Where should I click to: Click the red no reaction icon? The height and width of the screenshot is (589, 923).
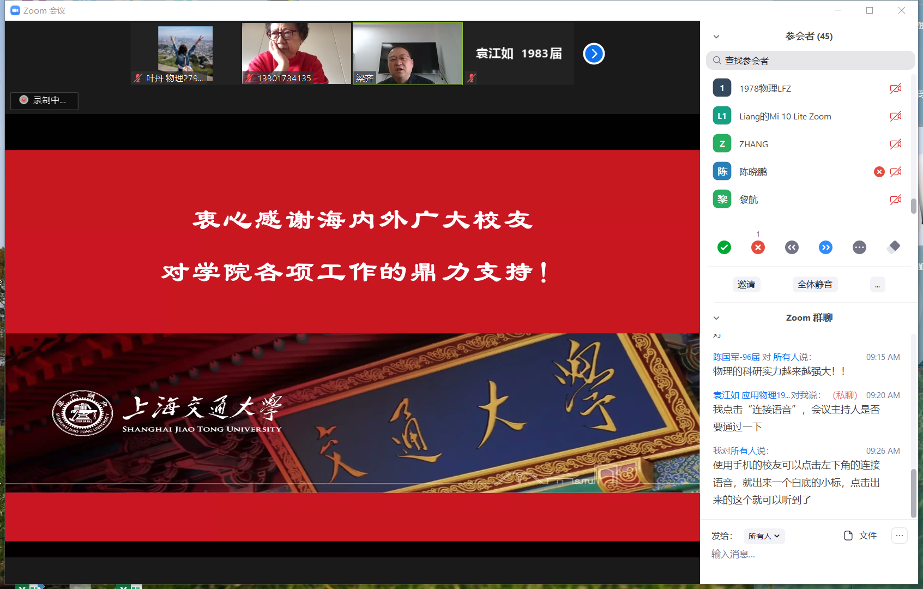point(758,248)
